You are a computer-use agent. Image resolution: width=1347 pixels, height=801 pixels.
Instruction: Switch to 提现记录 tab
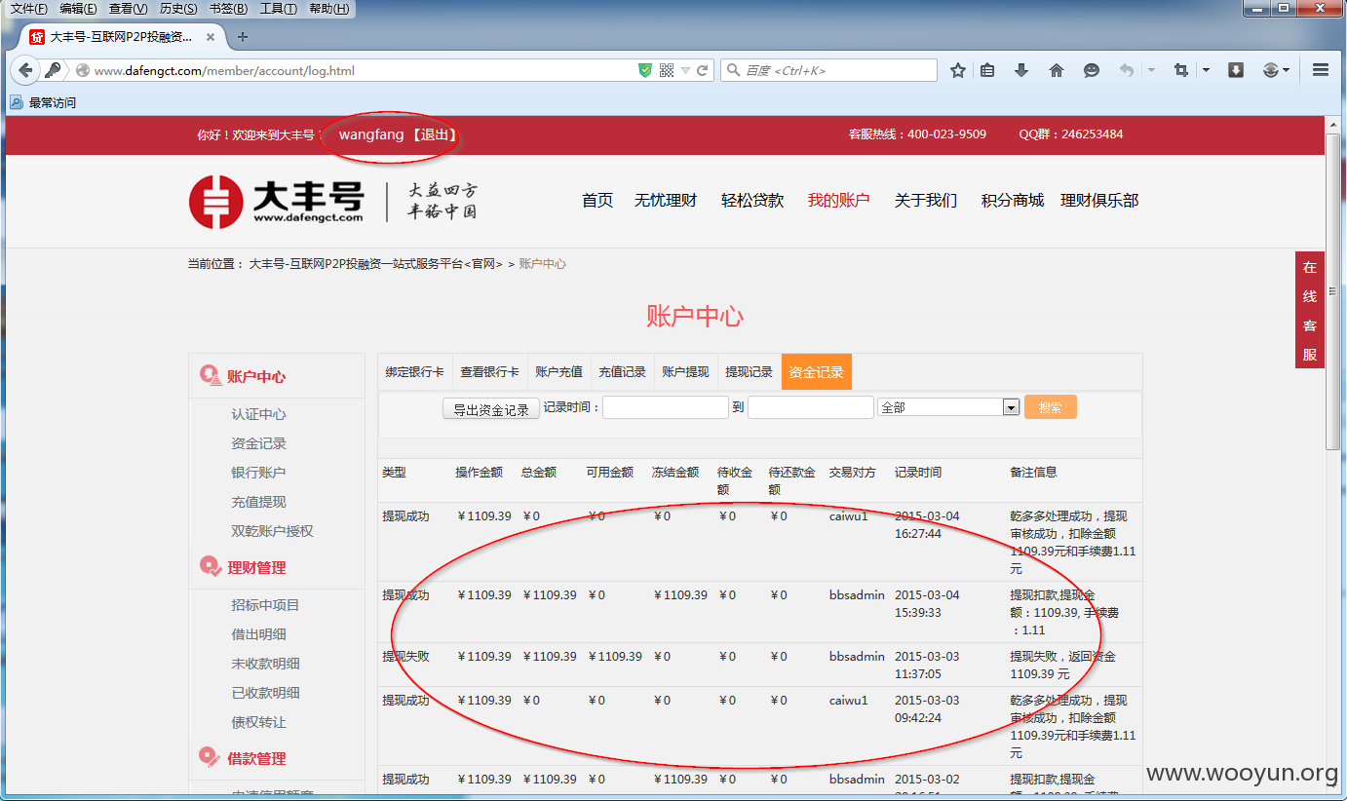pyautogui.click(x=749, y=372)
